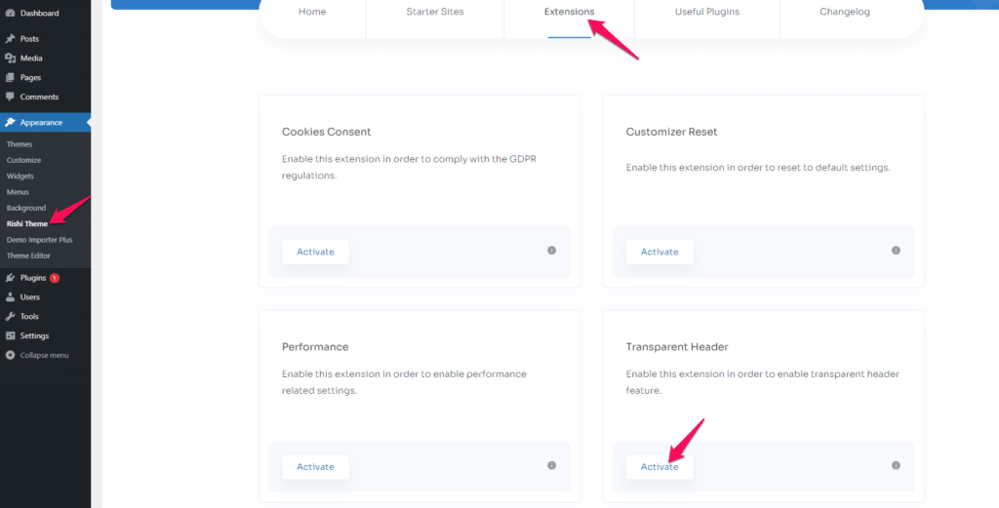Click the Collapse menu icon

(x=10, y=355)
